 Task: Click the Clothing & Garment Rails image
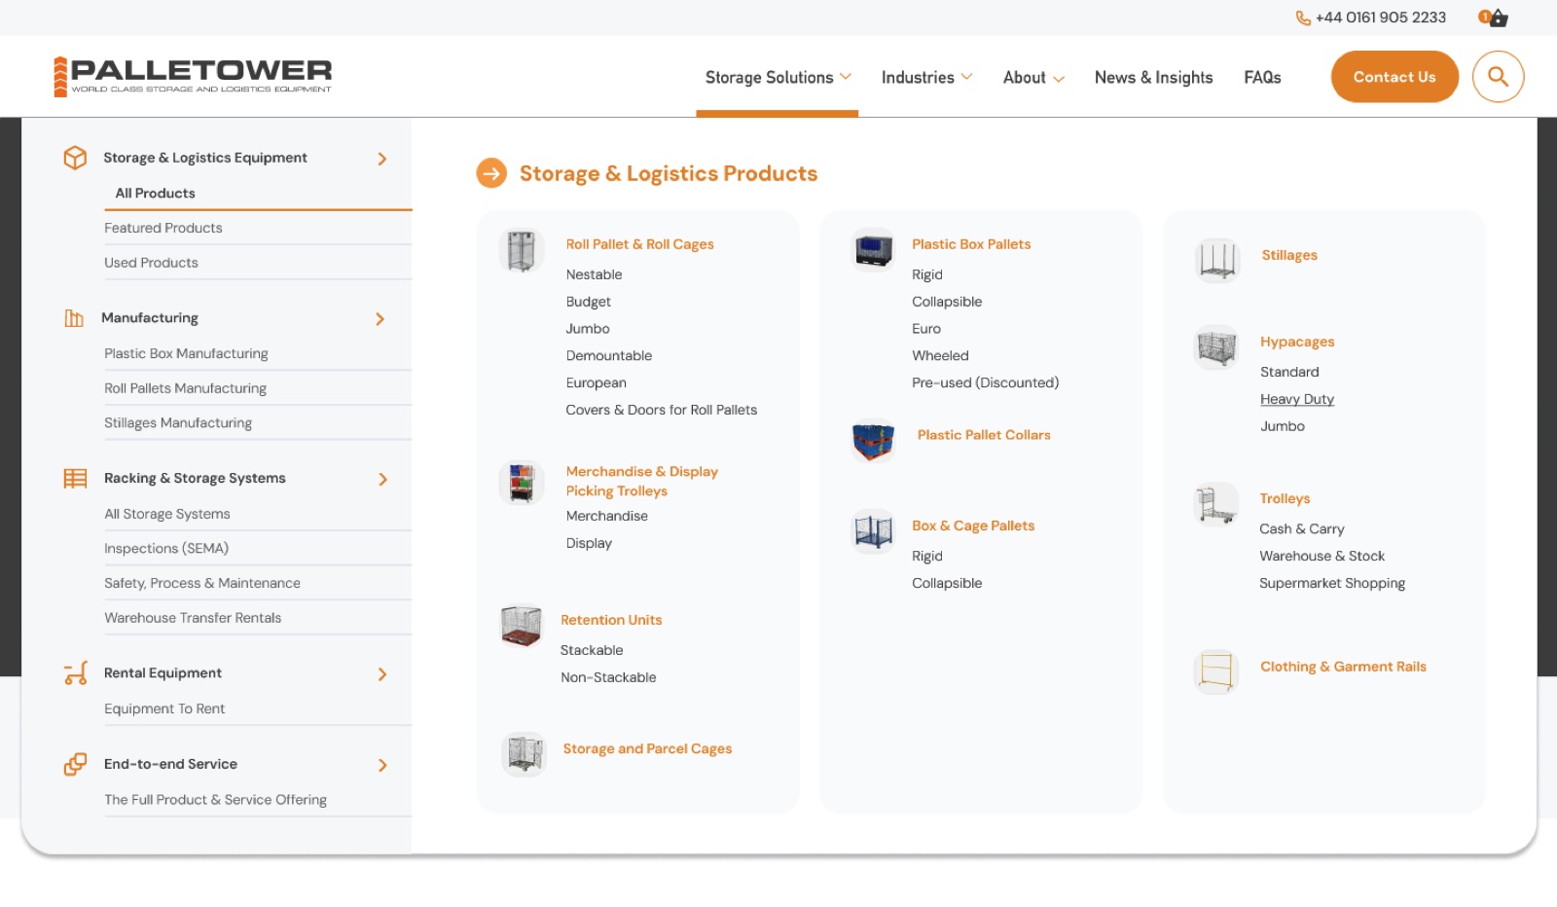1216,671
